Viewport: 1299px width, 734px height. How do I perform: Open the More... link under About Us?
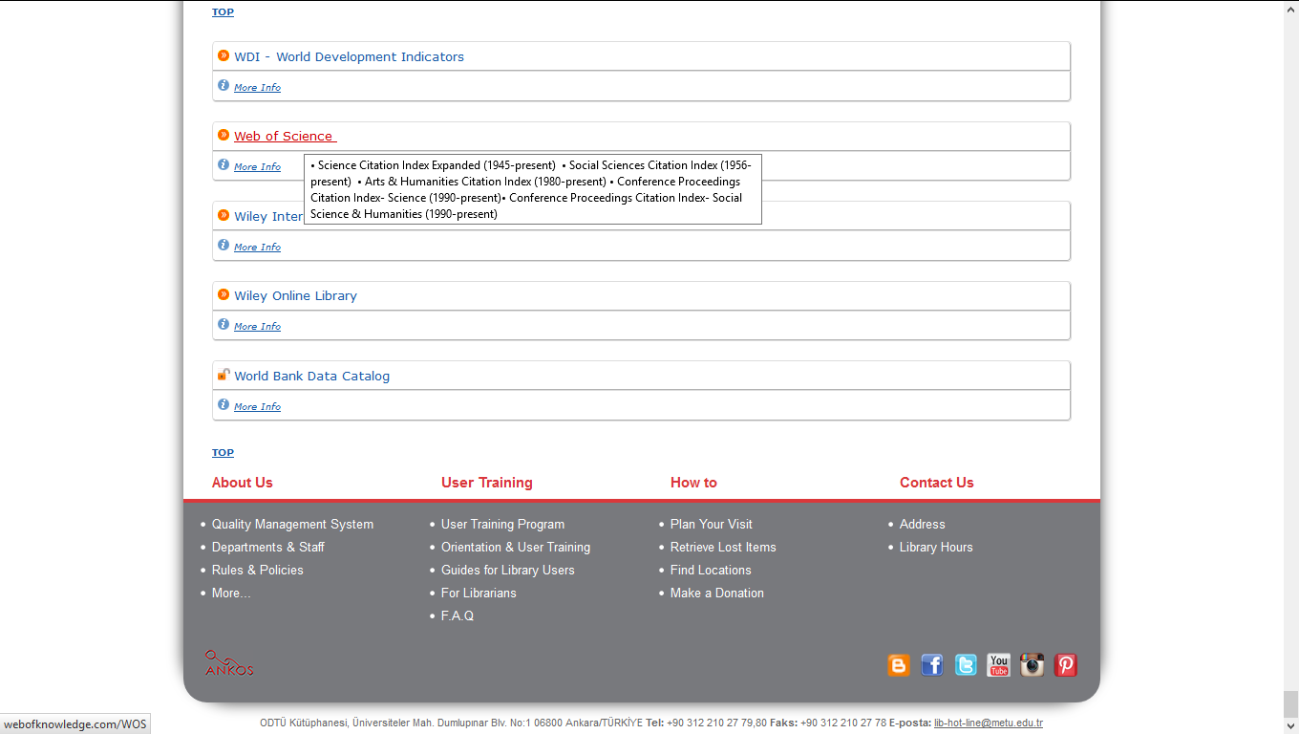point(231,594)
